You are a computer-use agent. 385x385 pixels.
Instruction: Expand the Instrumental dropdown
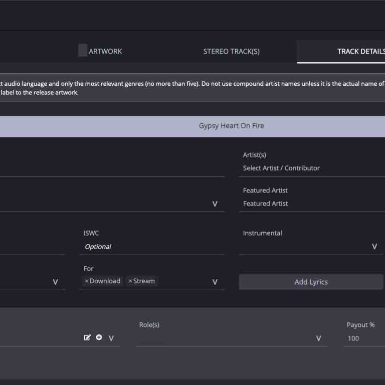coord(374,247)
